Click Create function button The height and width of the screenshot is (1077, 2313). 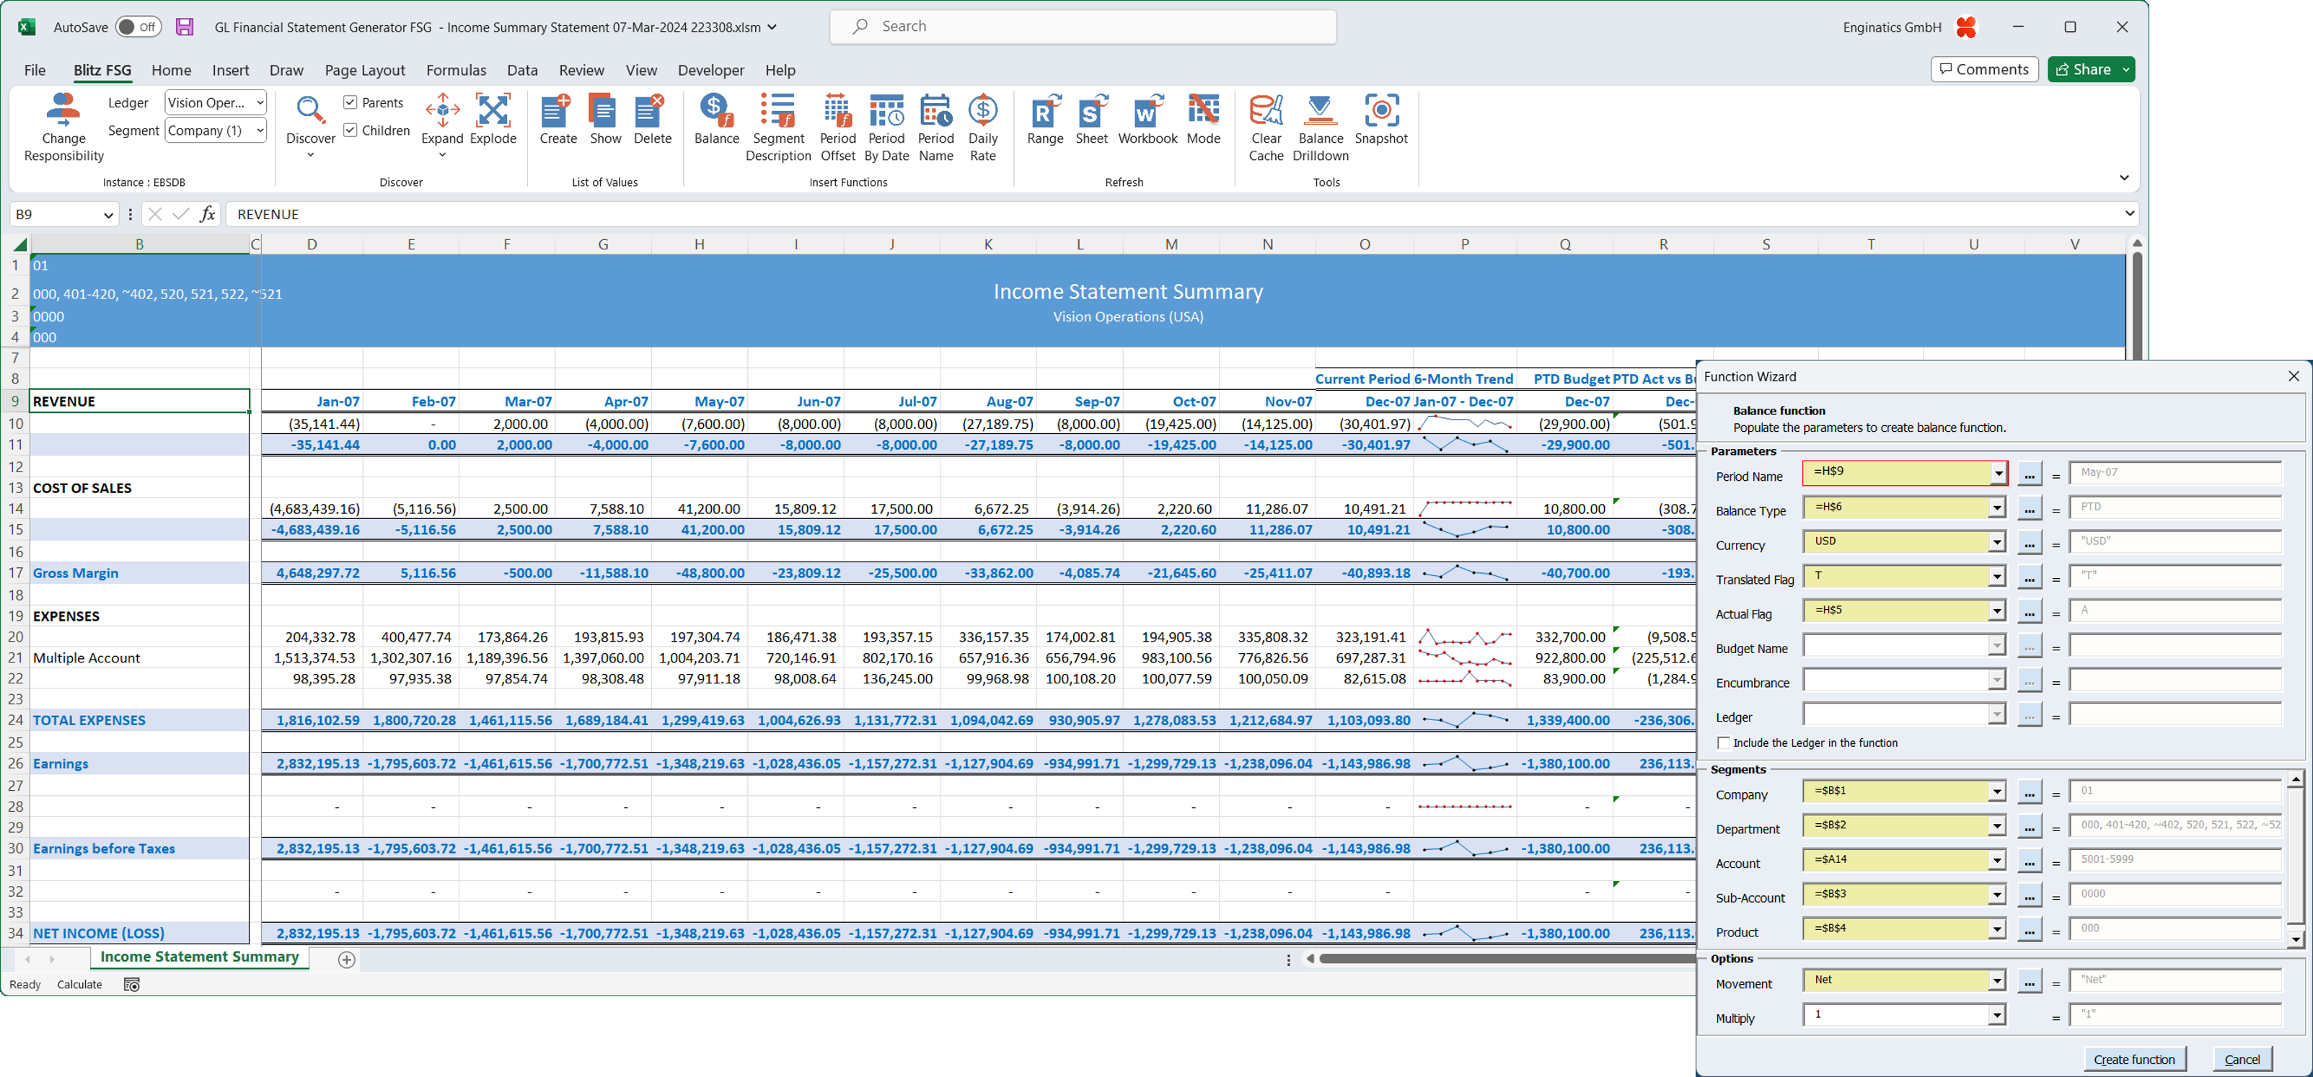tap(2133, 1059)
